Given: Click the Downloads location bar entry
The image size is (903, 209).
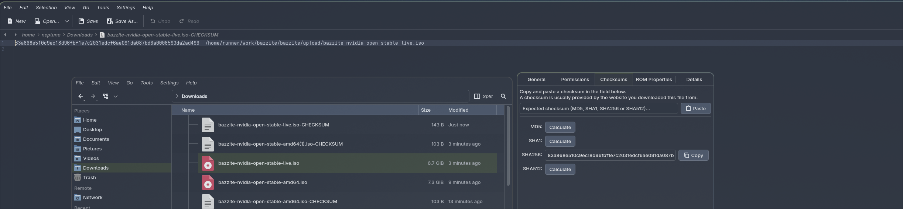Looking at the screenshot, I should (x=195, y=96).
